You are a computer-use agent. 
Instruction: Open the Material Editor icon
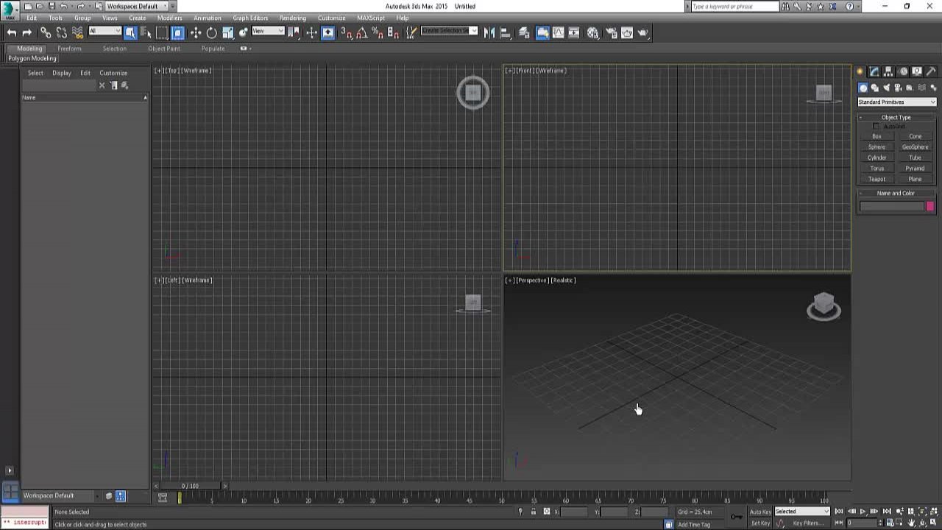coord(592,32)
